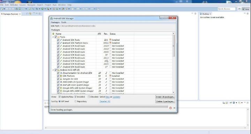This screenshot has height=134, width=251.
Task: Click the Updates select link
Action: coord(116,97)
